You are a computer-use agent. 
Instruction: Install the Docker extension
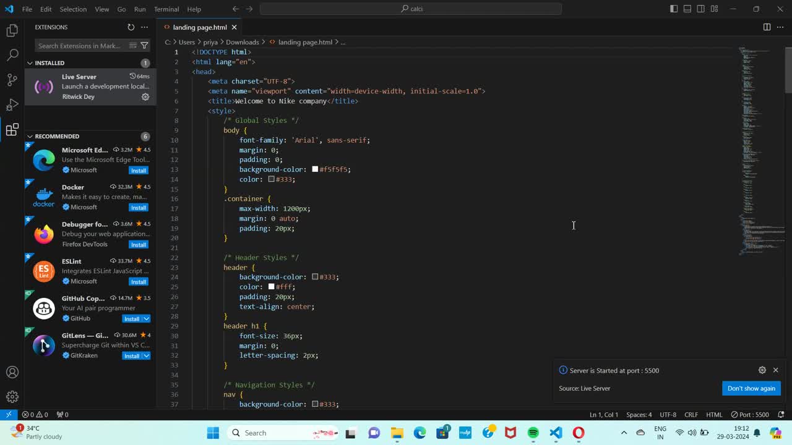pyautogui.click(x=138, y=208)
